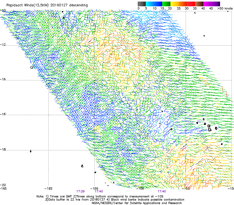Viewport: 234px width, 205px height.
Task: Click the gray 0–5 knots legend segment
Action: point(142,4)
